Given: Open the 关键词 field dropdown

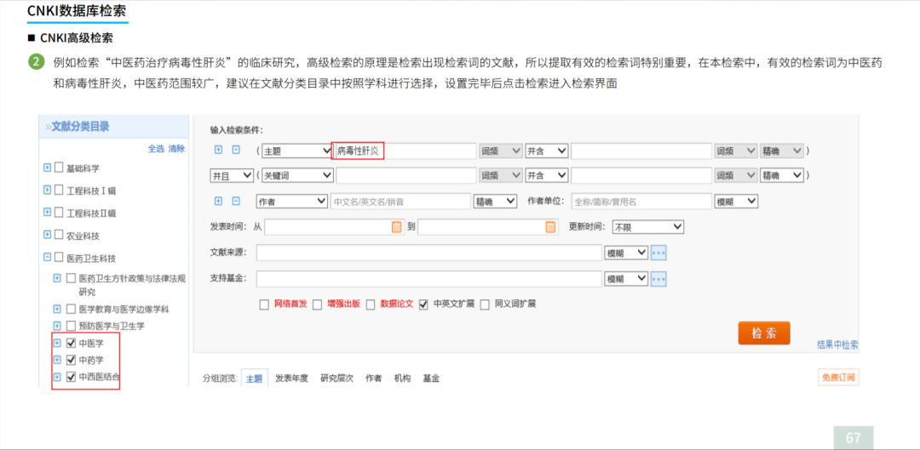Looking at the screenshot, I should pos(297,174).
